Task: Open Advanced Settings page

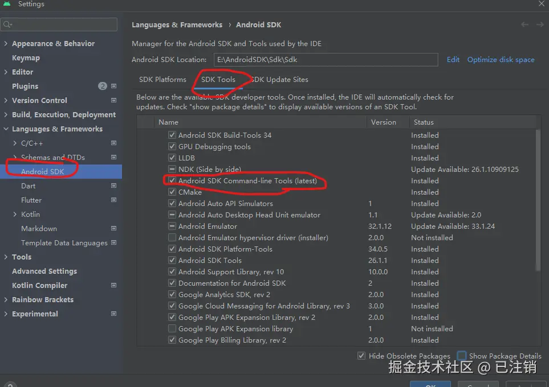Action: point(44,271)
